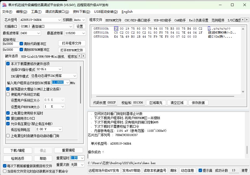Toggle 允许低压复位 checkbox
The height and width of the screenshot is (175, 250).
click(x=8, y=124)
